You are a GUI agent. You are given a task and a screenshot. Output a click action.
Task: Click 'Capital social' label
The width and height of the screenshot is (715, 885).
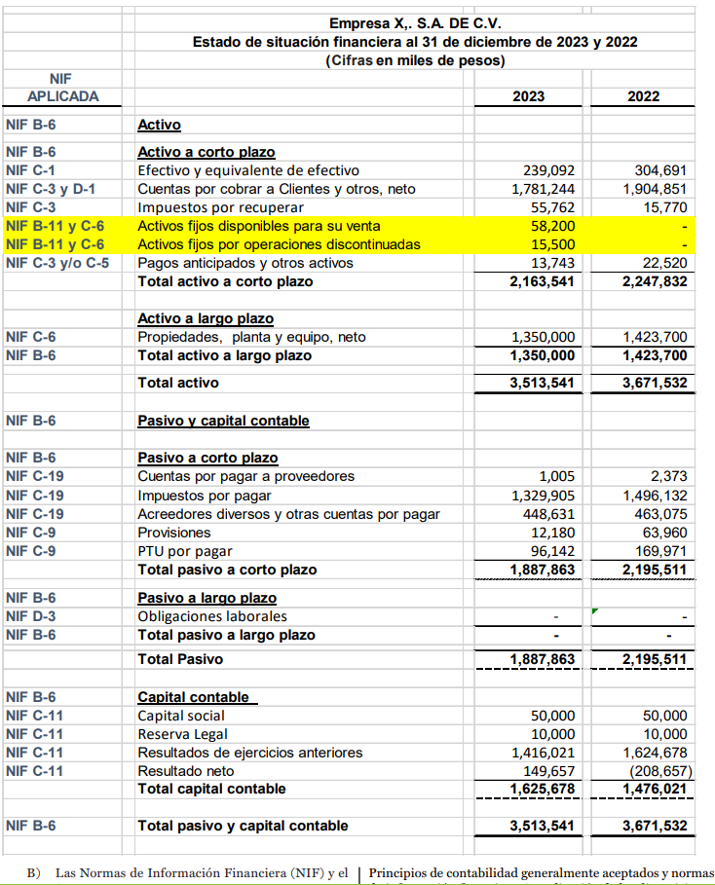pyautogui.click(x=181, y=716)
